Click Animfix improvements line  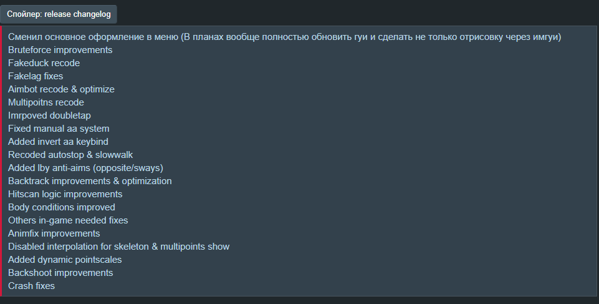click(54, 233)
